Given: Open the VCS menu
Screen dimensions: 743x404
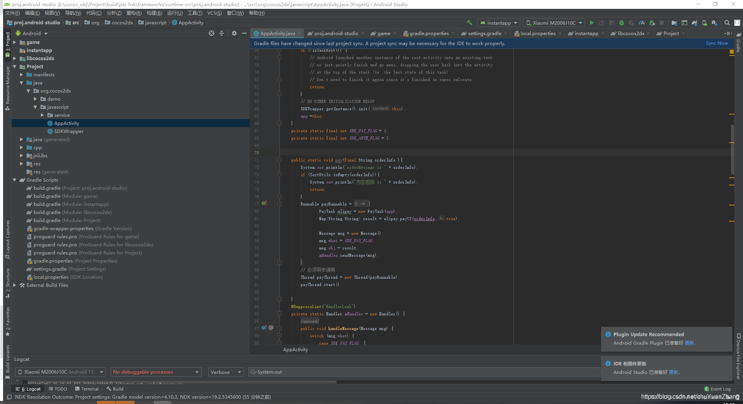Looking at the screenshot, I should coord(214,13).
